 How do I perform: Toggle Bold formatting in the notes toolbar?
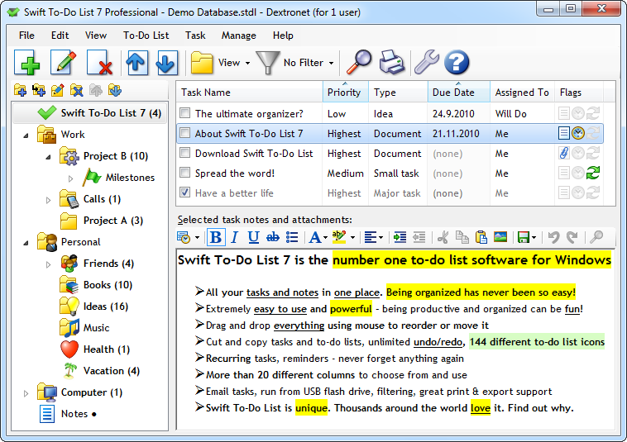tap(216, 237)
